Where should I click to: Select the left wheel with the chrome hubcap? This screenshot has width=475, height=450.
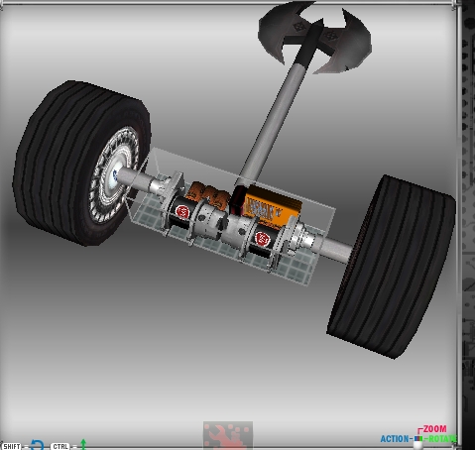(81, 163)
